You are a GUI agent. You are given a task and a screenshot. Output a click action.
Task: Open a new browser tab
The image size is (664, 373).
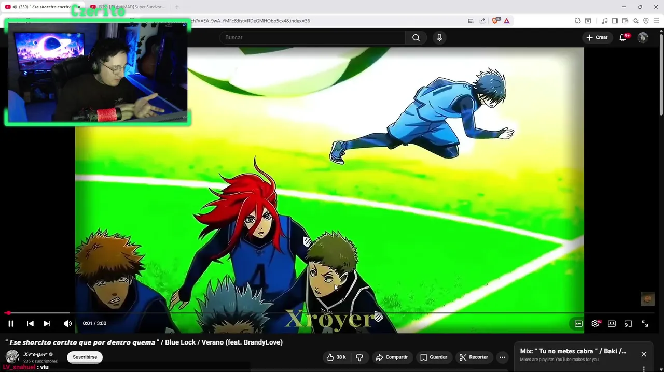point(177,7)
